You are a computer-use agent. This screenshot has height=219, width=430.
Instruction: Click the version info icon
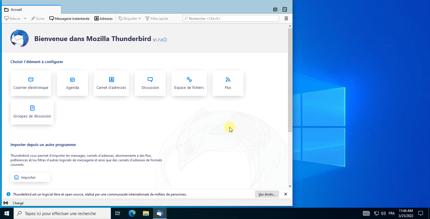coord(165,40)
